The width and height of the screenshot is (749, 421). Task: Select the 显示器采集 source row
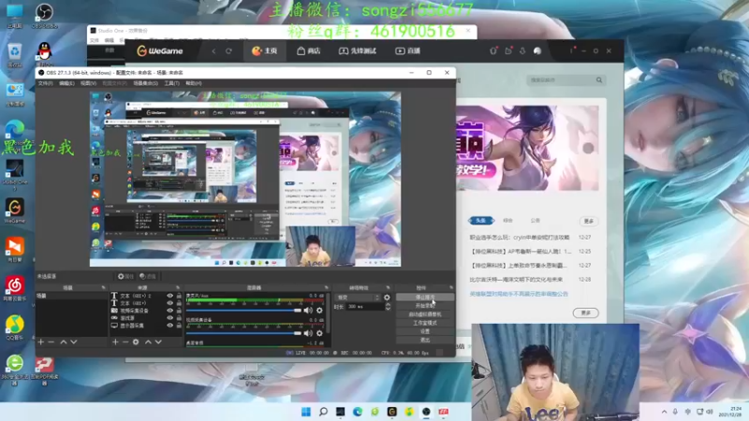(146, 326)
